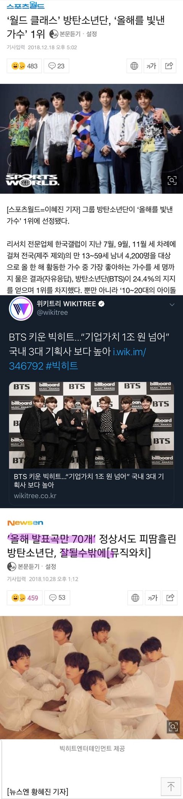Open 설정 next to first article title
183x799 pixels.
click(91, 34)
